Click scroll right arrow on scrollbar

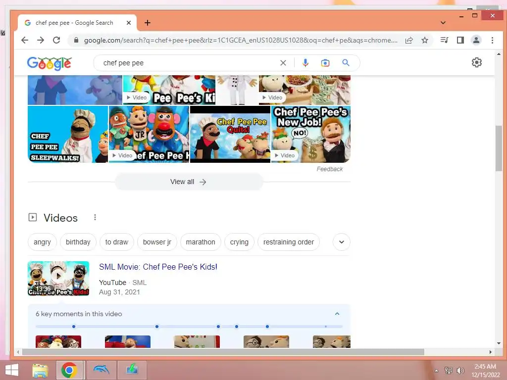click(x=491, y=352)
